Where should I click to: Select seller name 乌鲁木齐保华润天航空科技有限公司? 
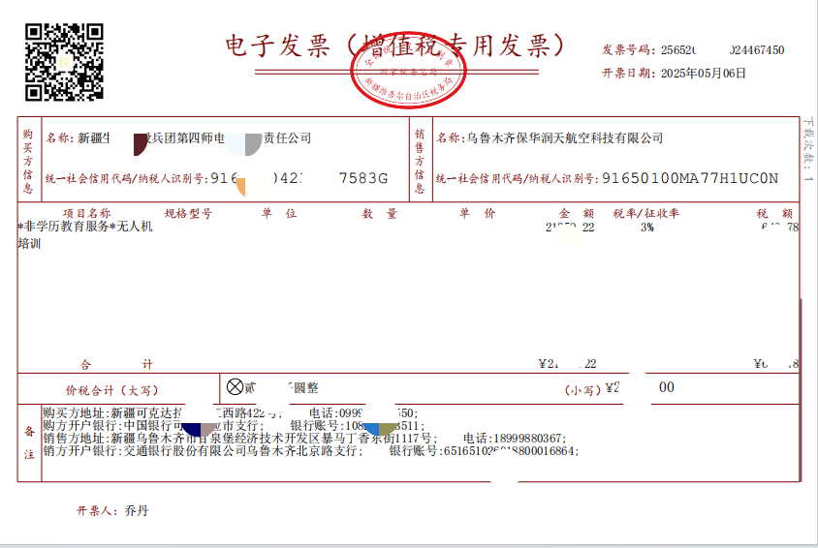[564, 138]
